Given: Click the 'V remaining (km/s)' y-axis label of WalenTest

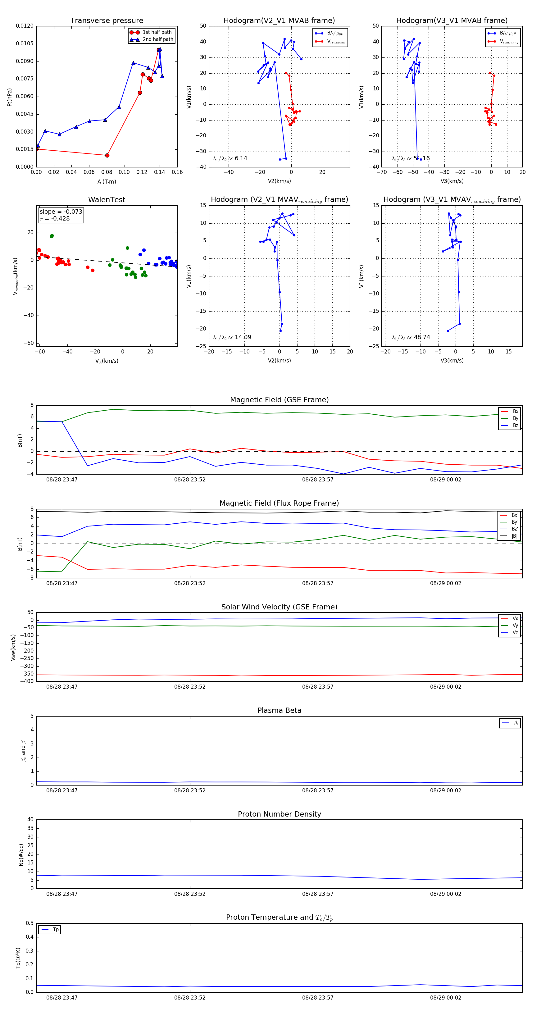Looking at the screenshot, I should point(15,276).
